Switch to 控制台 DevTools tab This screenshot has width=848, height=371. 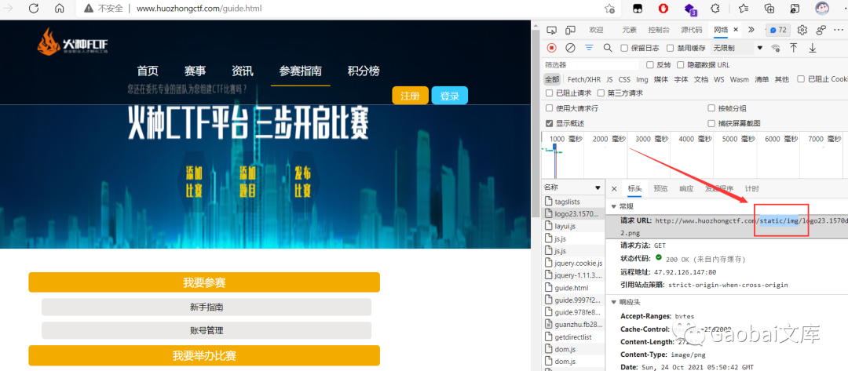tap(659, 30)
